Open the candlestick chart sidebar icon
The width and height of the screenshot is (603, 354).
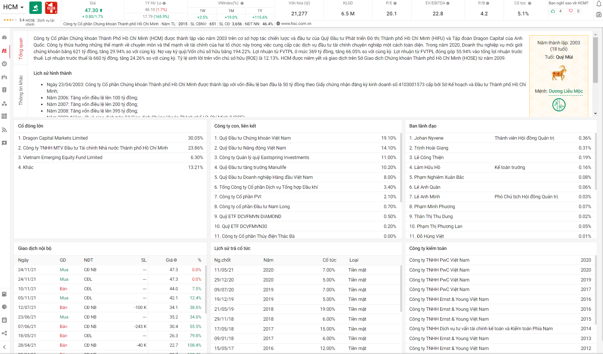tap(4, 77)
